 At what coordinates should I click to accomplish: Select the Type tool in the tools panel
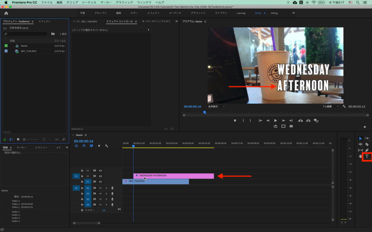click(x=367, y=157)
